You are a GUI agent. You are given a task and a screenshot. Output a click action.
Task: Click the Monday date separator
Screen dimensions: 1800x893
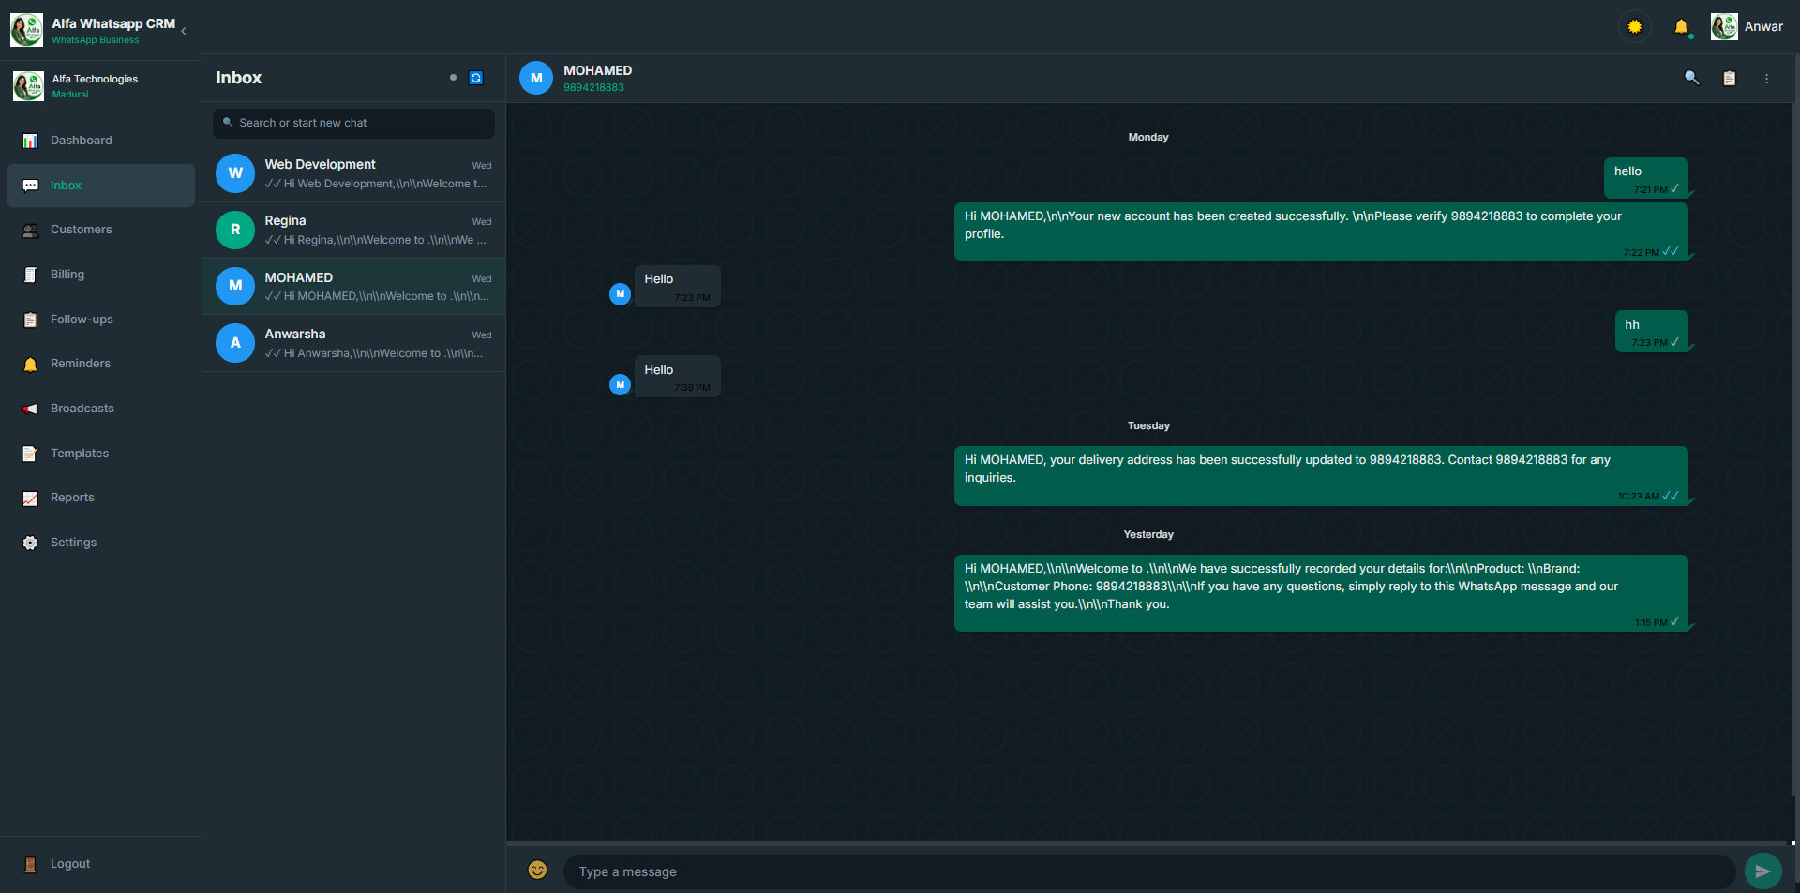[x=1148, y=138]
